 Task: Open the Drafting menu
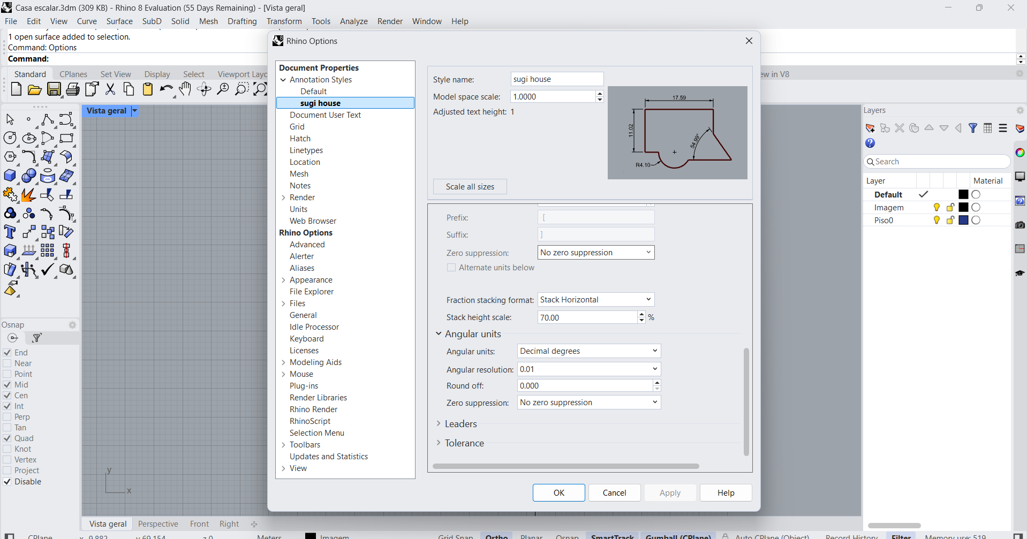(x=242, y=21)
